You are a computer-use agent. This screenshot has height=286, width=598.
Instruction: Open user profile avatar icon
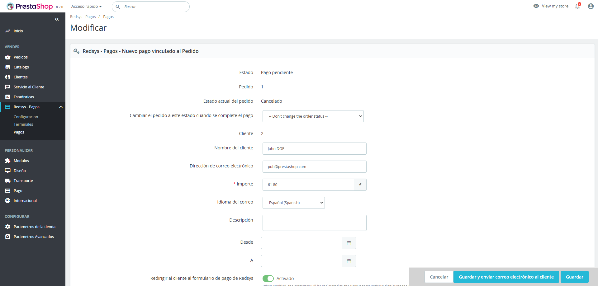(x=591, y=6)
